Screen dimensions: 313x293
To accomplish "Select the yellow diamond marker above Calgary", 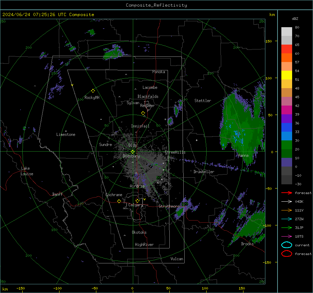I will tap(137, 201).
